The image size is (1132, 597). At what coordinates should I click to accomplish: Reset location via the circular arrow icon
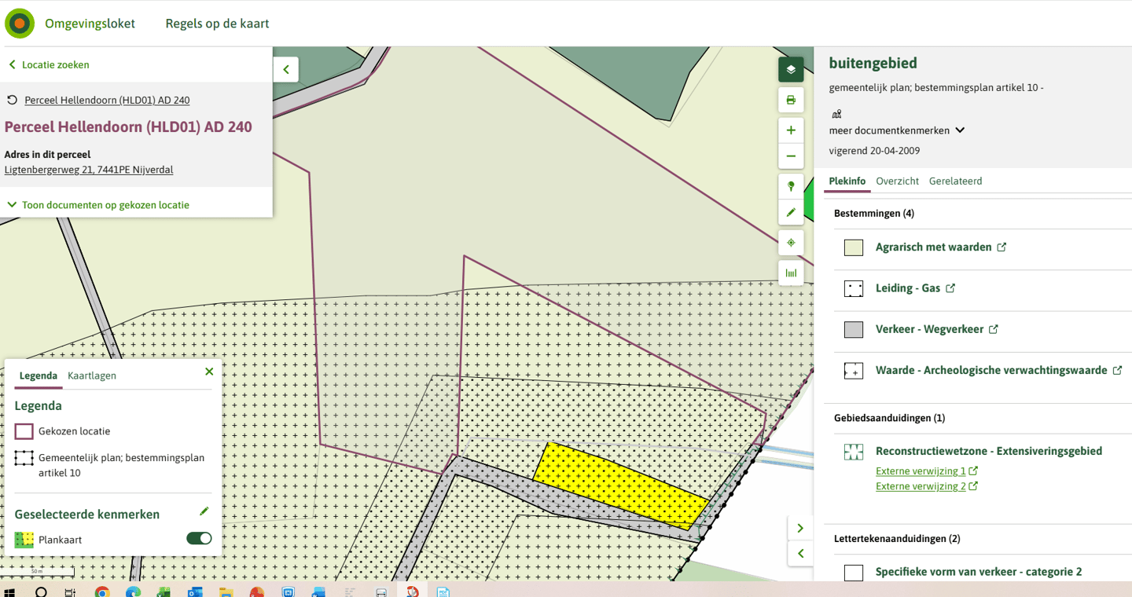12,100
